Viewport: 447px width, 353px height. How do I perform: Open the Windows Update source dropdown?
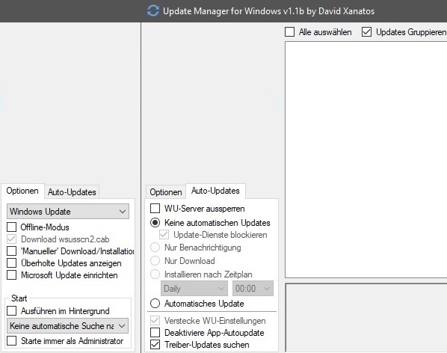pos(68,212)
